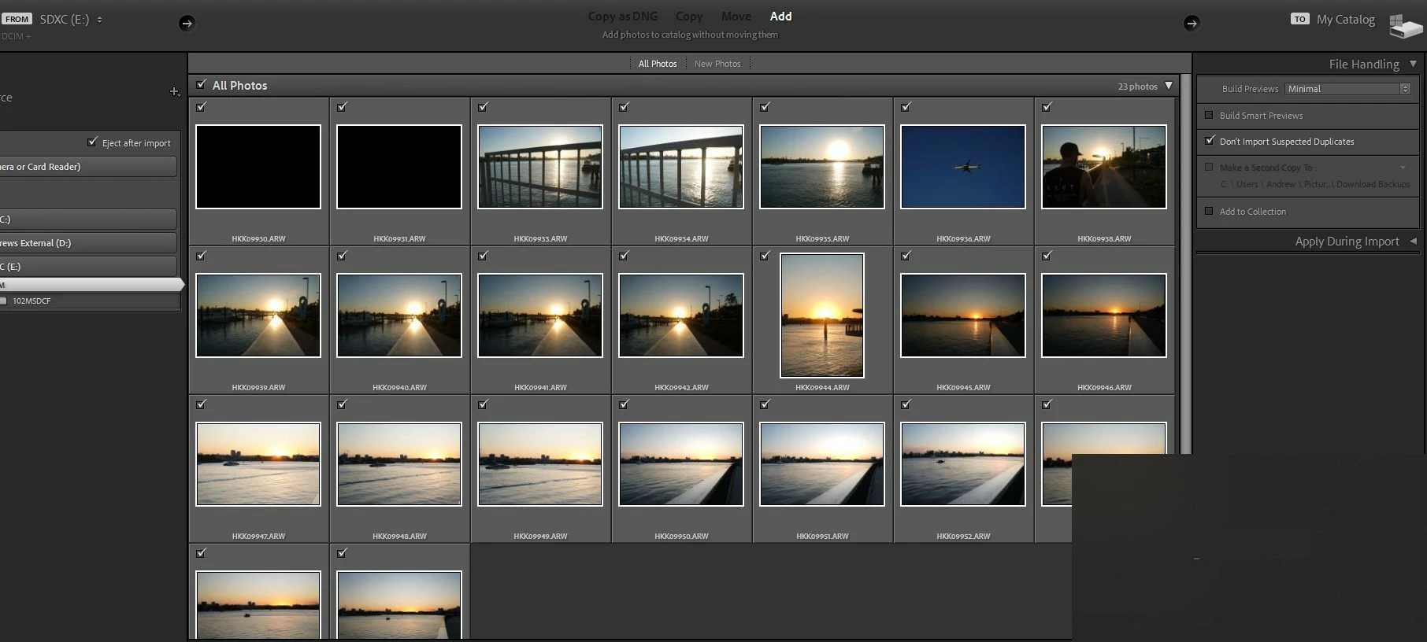The height and width of the screenshot is (642, 1427).
Task: Select airplane thumbnail HKK09936.ARW
Action: point(963,167)
